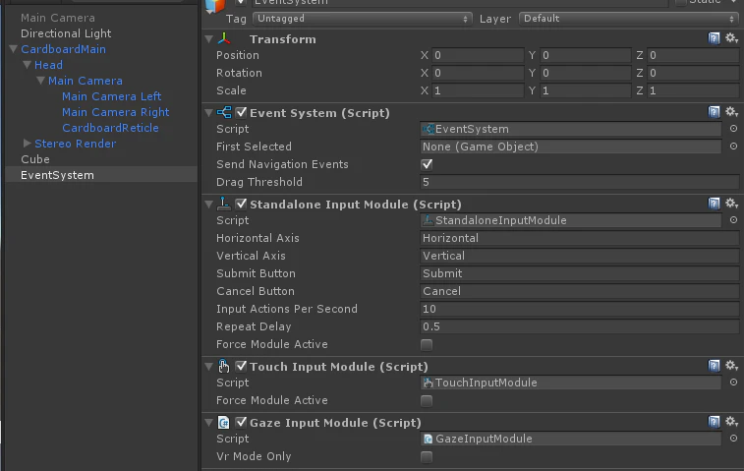
Task: Collapse the Transform component foldout
Action: tap(208, 39)
